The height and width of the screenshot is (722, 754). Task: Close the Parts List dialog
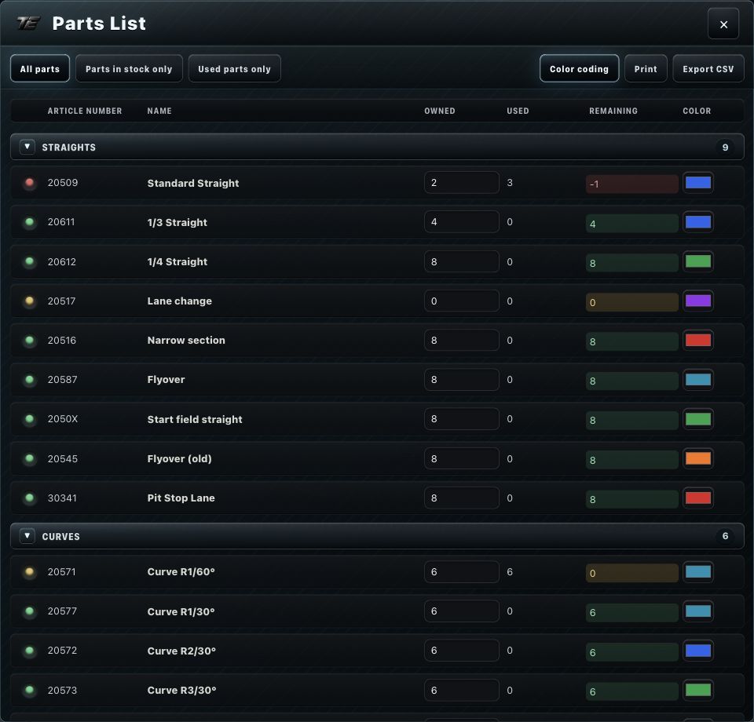pos(723,24)
